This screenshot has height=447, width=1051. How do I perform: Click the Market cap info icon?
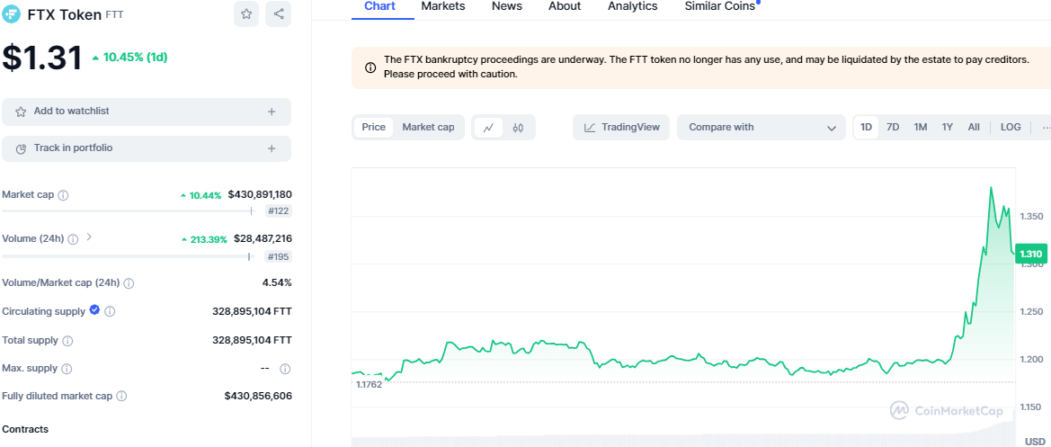tap(63, 195)
